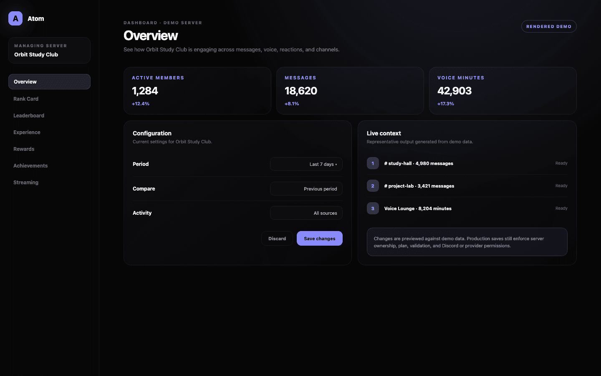This screenshot has width=601, height=376.
Task: Select the Voice Lounge 8,204 minutes row
Action: tap(467, 208)
